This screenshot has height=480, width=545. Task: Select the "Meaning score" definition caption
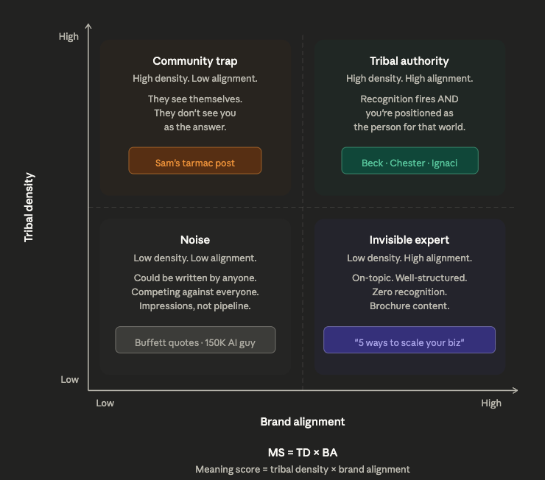pyautogui.click(x=303, y=469)
